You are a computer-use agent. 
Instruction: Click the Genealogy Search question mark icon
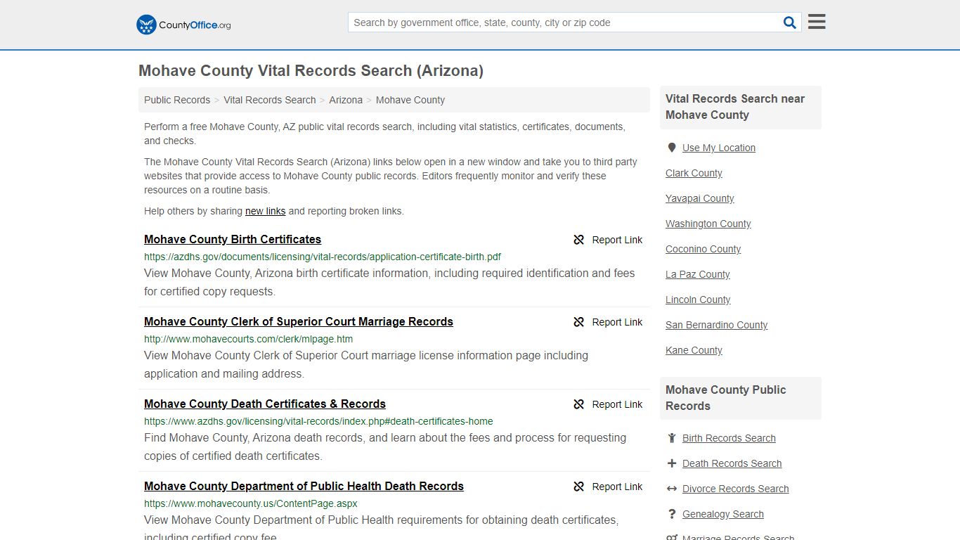(x=672, y=514)
